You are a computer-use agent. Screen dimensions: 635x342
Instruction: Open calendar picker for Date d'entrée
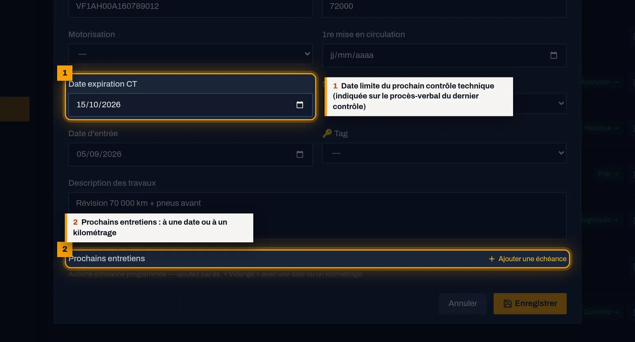(x=300, y=155)
